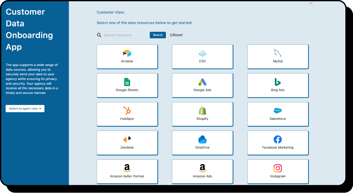Click the Google Sheets label text
Screen dimensions: 353x193
(127, 90)
